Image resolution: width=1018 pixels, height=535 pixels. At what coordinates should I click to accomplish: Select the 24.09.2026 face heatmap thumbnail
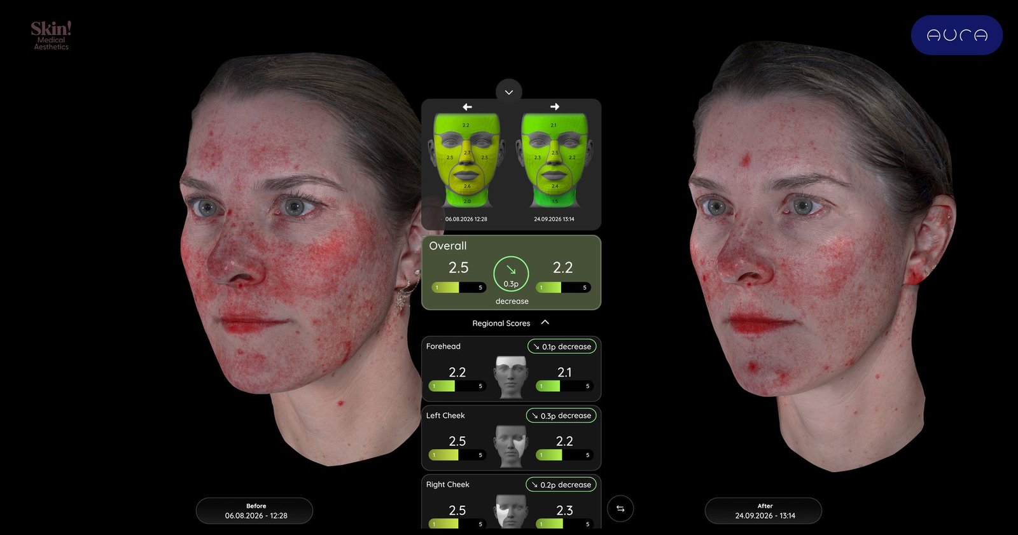click(x=554, y=161)
